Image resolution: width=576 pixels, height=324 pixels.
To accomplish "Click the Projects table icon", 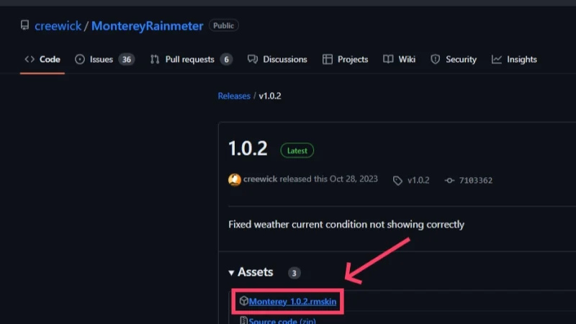I will [328, 59].
